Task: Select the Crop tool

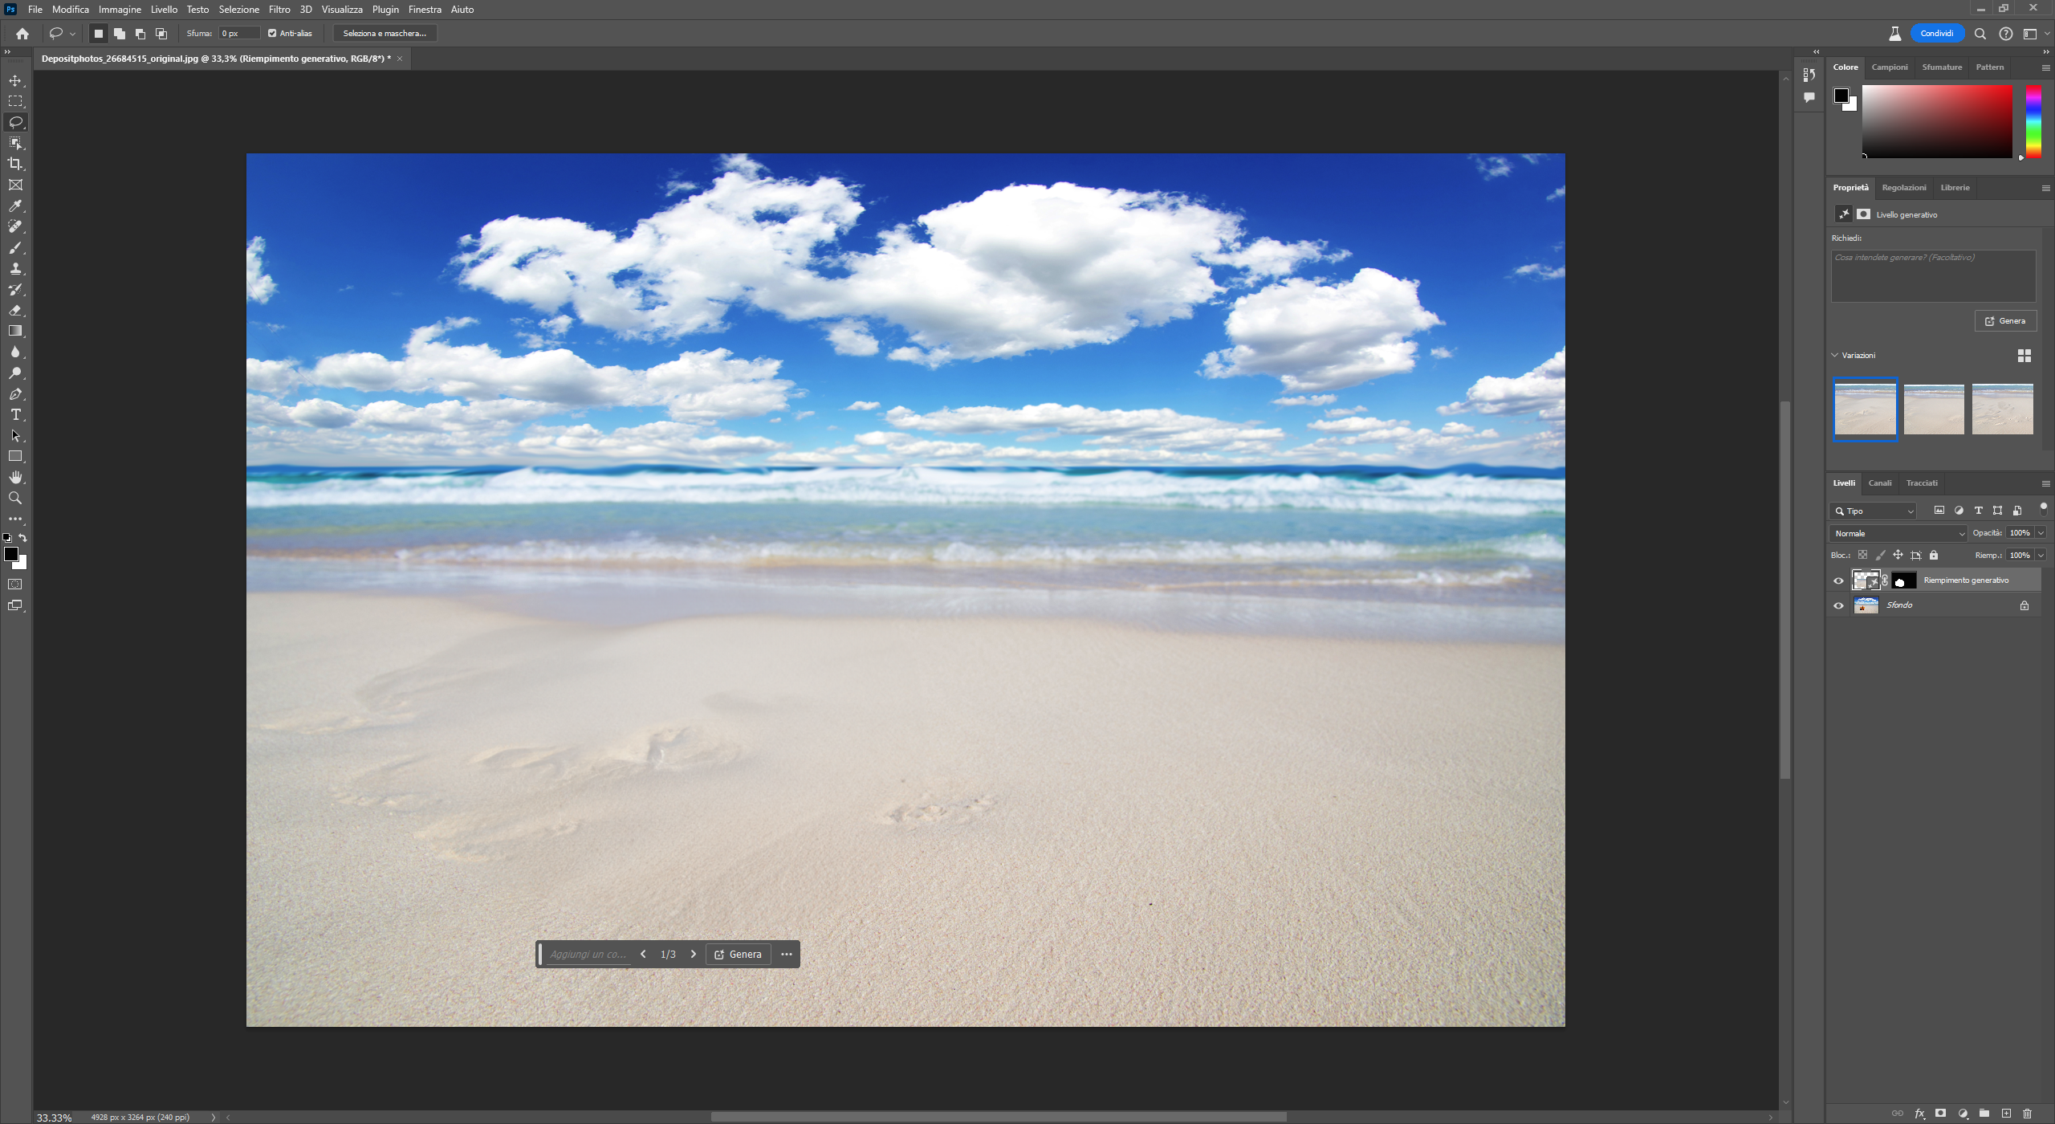Action: click(x=15, y=164)
